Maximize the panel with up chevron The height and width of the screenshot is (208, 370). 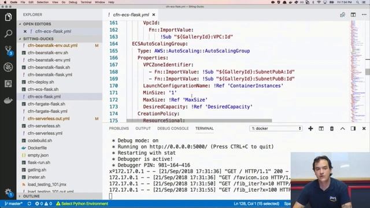343,128
